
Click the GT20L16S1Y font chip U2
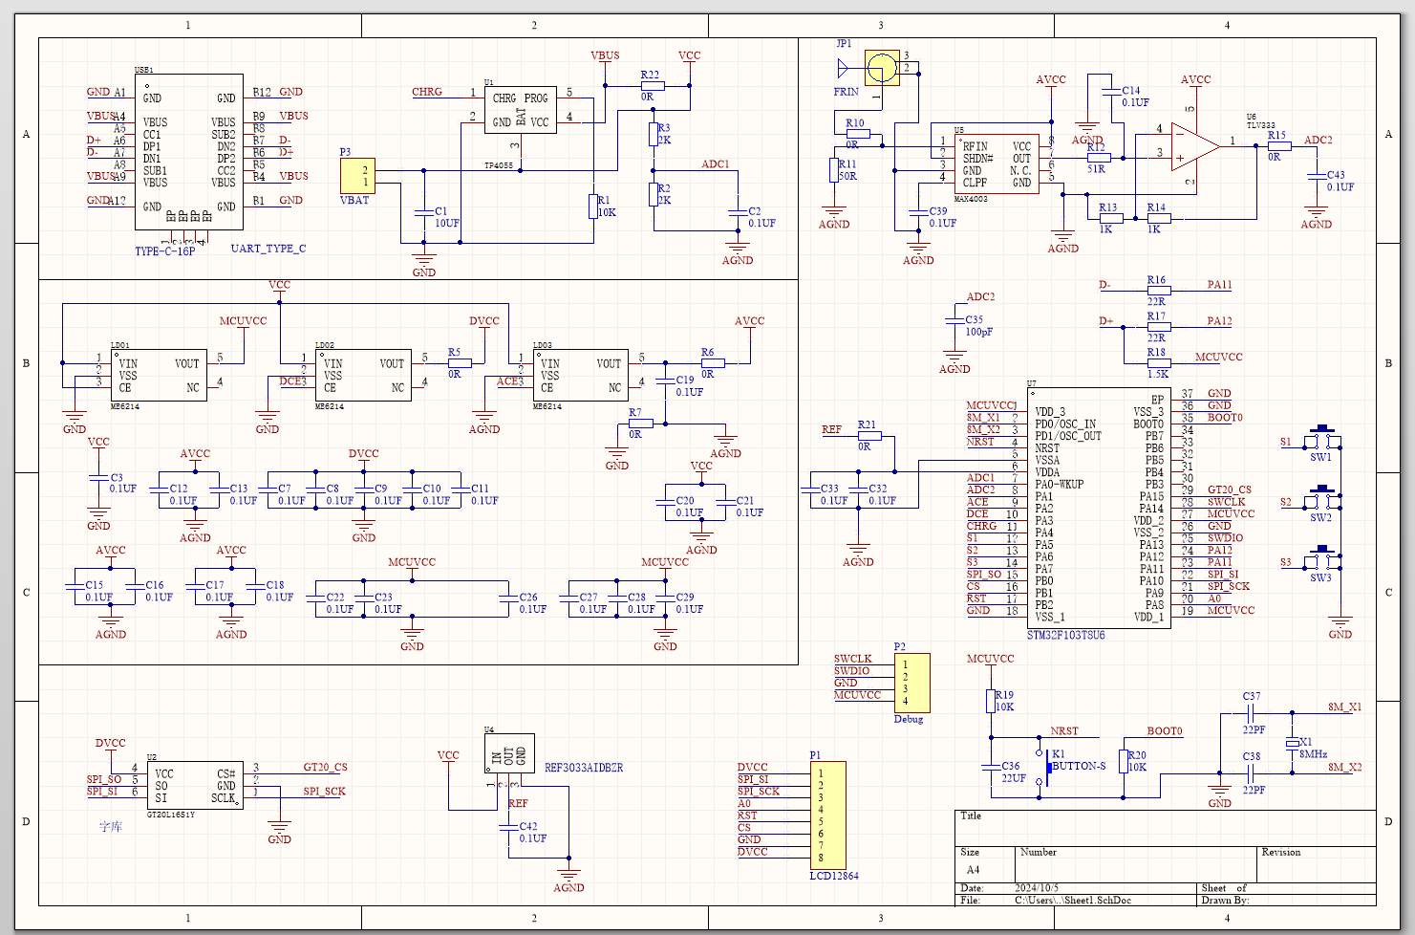(195, 786)
